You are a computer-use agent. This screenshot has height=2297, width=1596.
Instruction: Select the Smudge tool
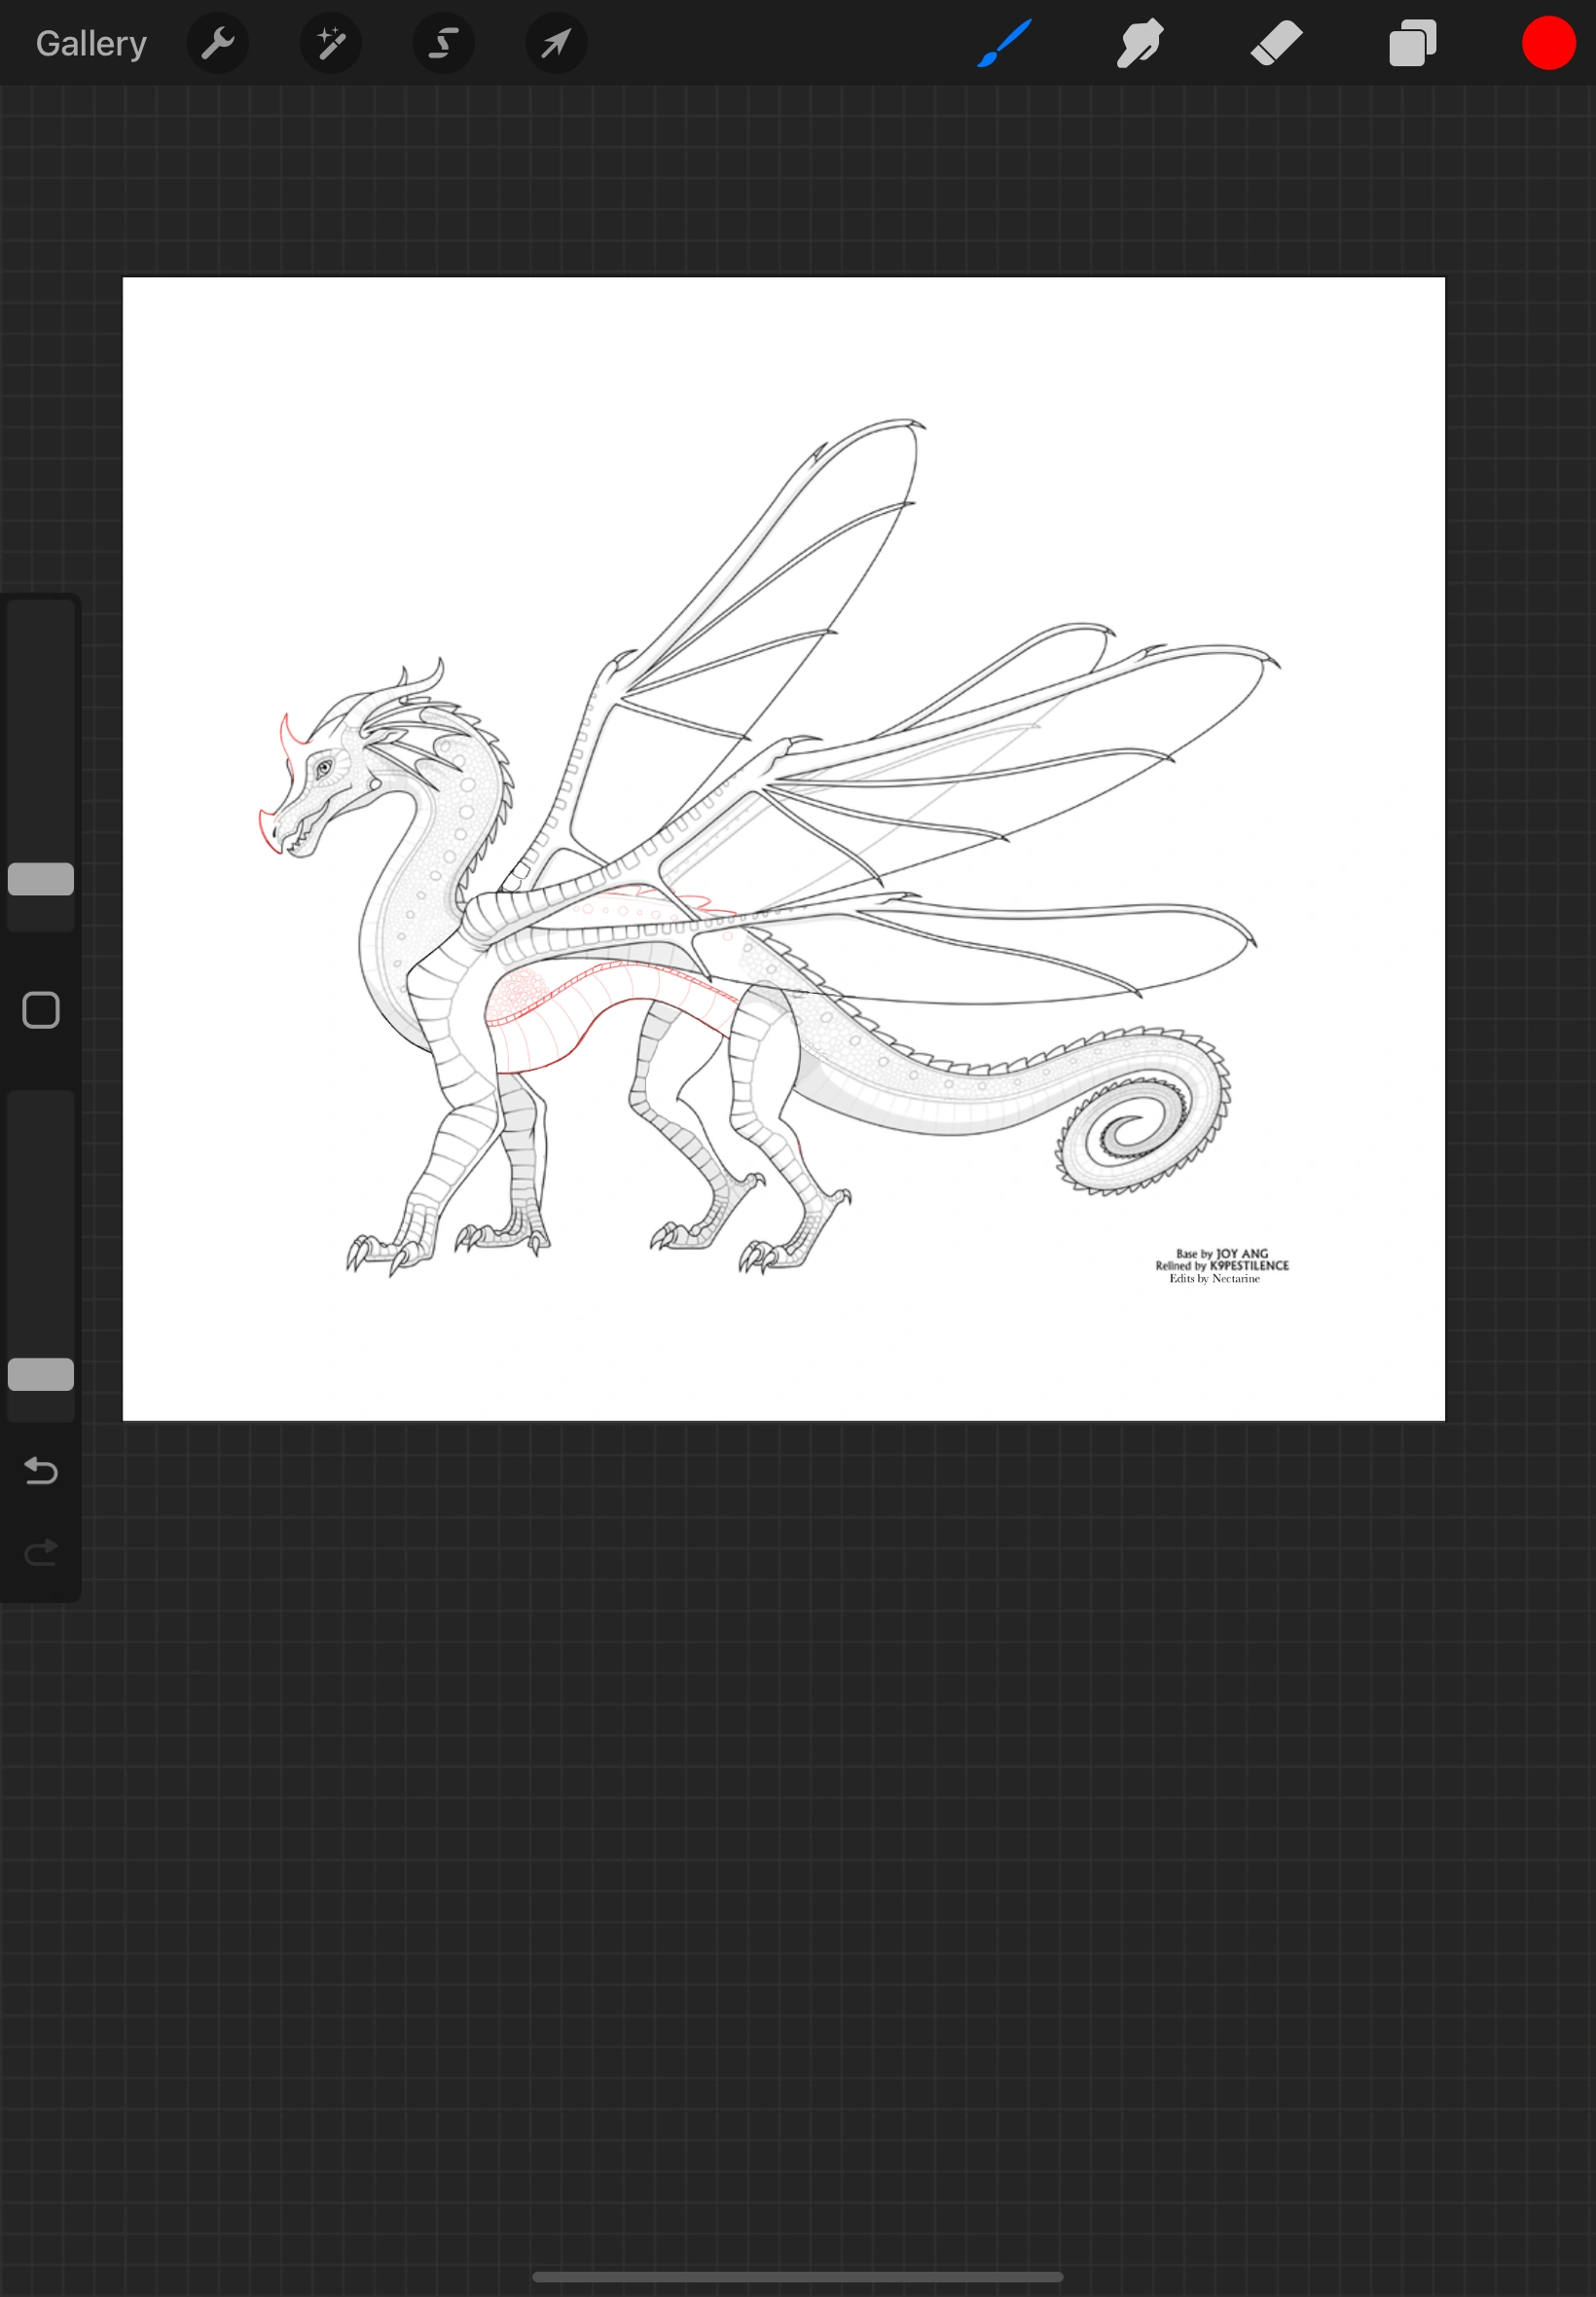pos(1139,43)
